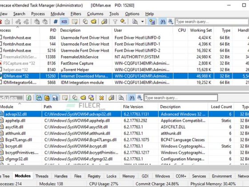Click find next icon in process toolbar
This screenshot has height=187, width=249.
(x=171, y=21)
